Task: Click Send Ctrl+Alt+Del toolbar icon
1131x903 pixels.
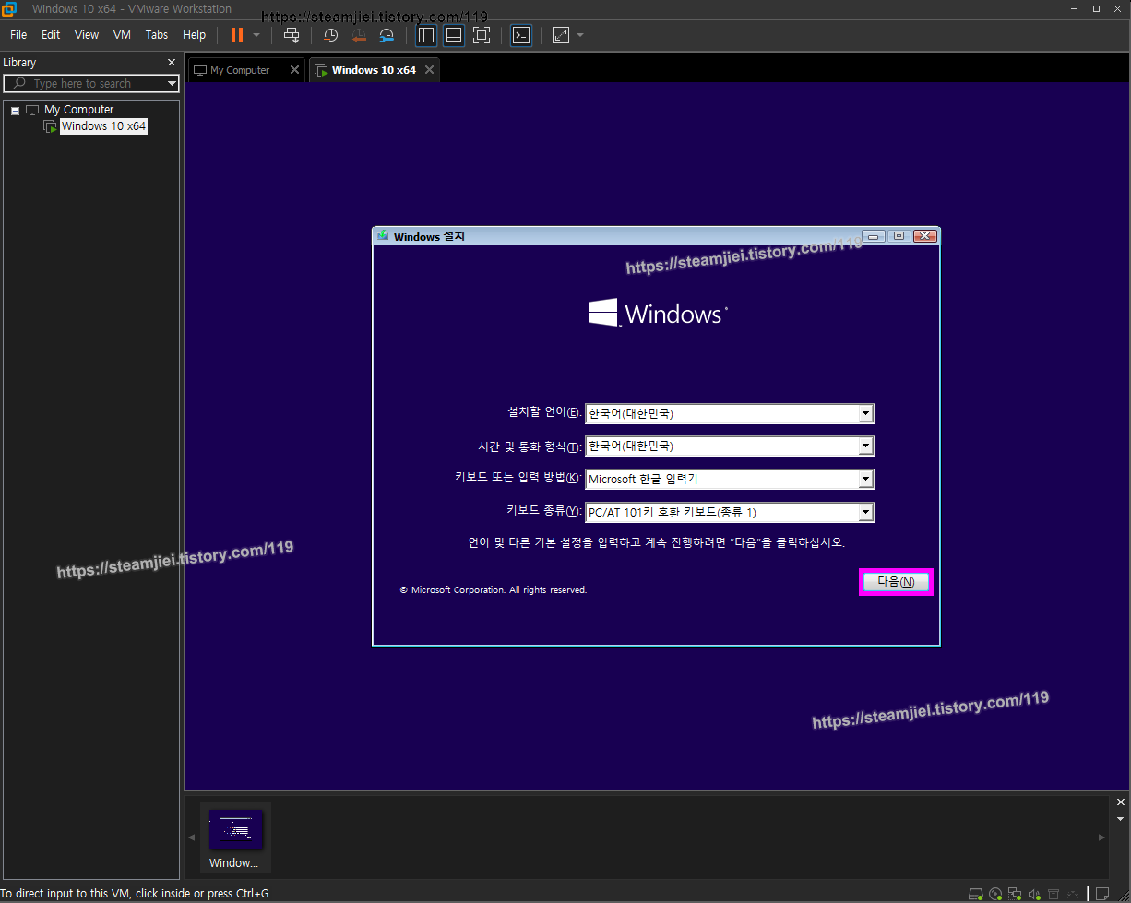Action: coord(292,35)
